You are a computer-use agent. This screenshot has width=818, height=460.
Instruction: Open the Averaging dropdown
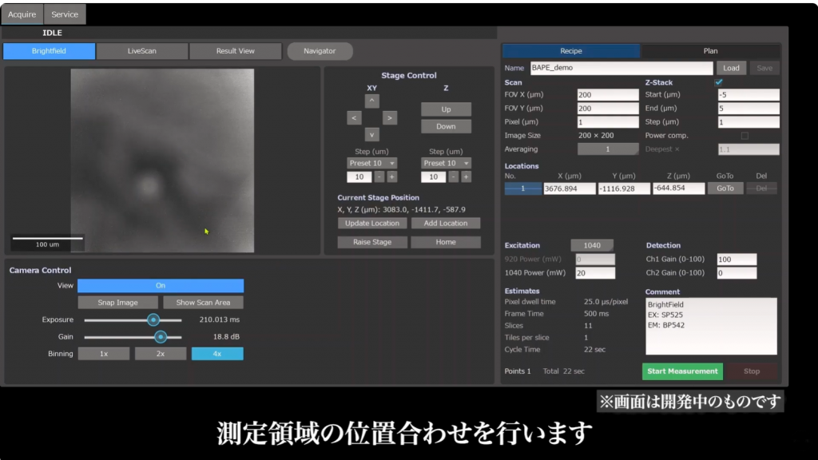[608, 149]
